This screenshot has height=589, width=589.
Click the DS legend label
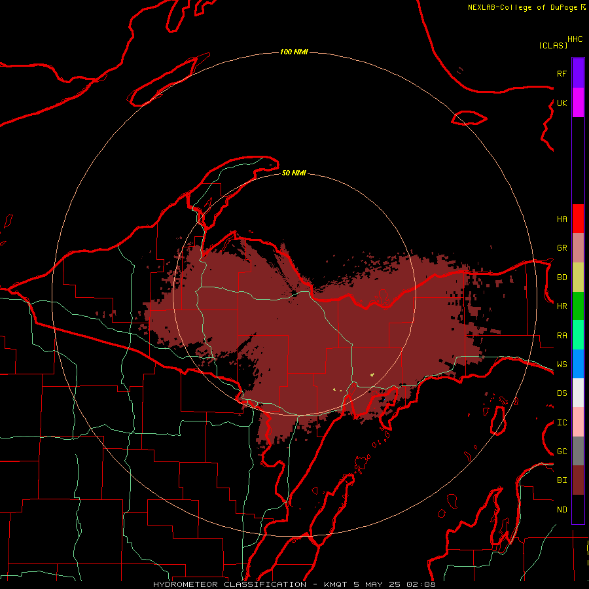(x=562, y=393)
